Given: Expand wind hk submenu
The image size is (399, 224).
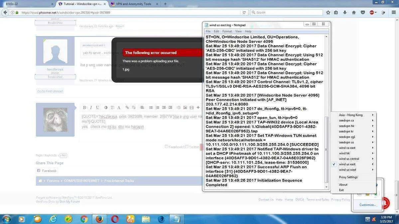Looking at the screenshot, I should (x=353, y=153).
